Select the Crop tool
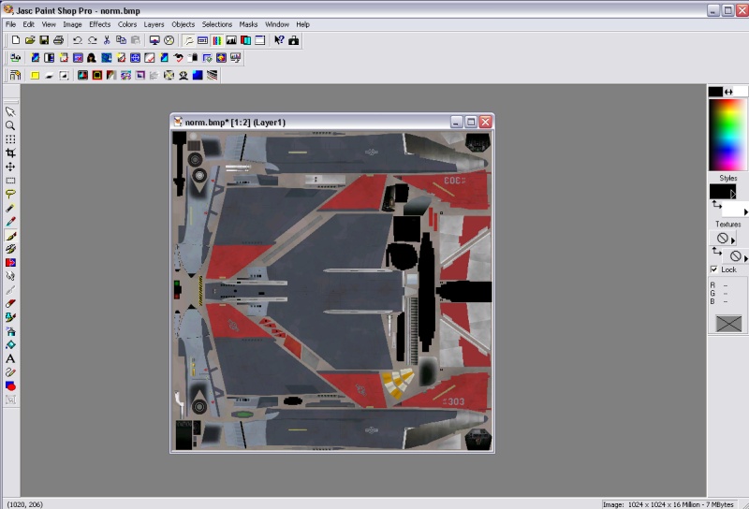 [10, 153]
